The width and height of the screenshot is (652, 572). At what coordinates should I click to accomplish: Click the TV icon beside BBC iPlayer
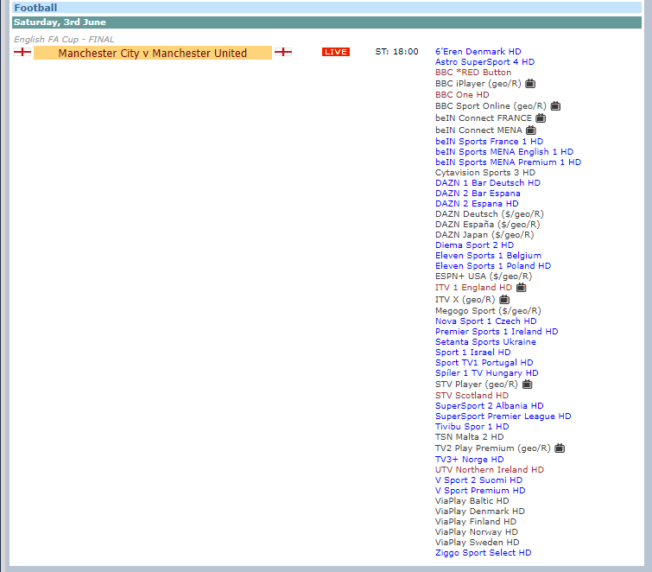(x=530, y=83)
